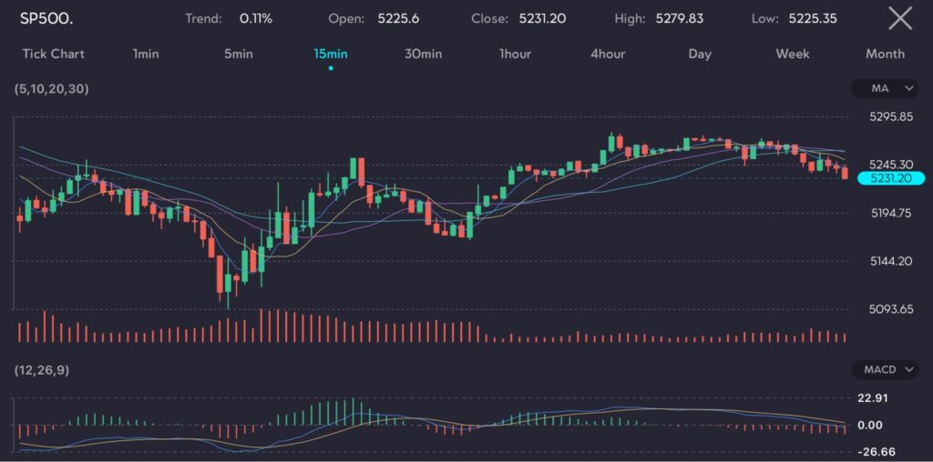Screen dimensions: 933x462
Task: Choose the 4hour timeframe
Action: pyautogui.click(x=608, y=54)
